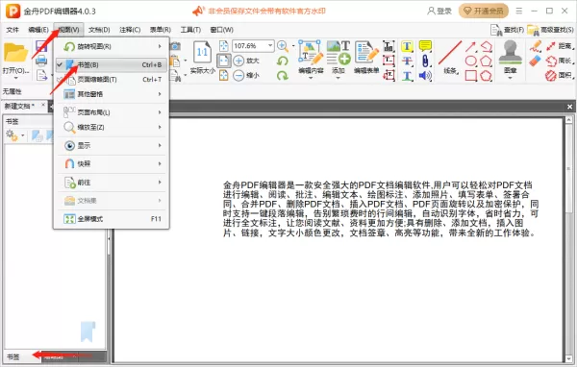Select the 周长 perimeter measuring tool
Image resolution: width=577 pixels, height=367 pixels.
560,61
